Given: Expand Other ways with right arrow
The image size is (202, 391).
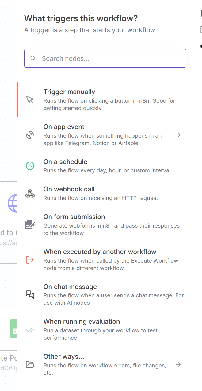Looking at the screenshot, I should 178,365.
